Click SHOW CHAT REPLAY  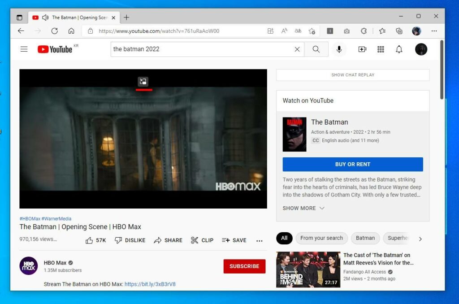click(x=353, y=75)
